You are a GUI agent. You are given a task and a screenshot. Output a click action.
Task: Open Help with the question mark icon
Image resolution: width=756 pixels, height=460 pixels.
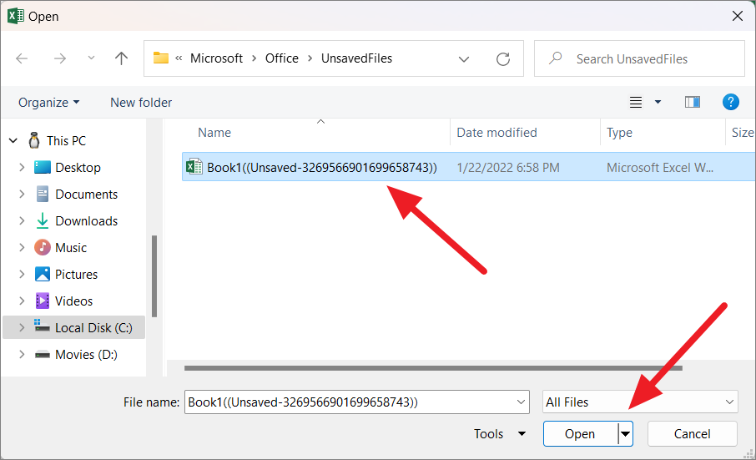[730, 102]
